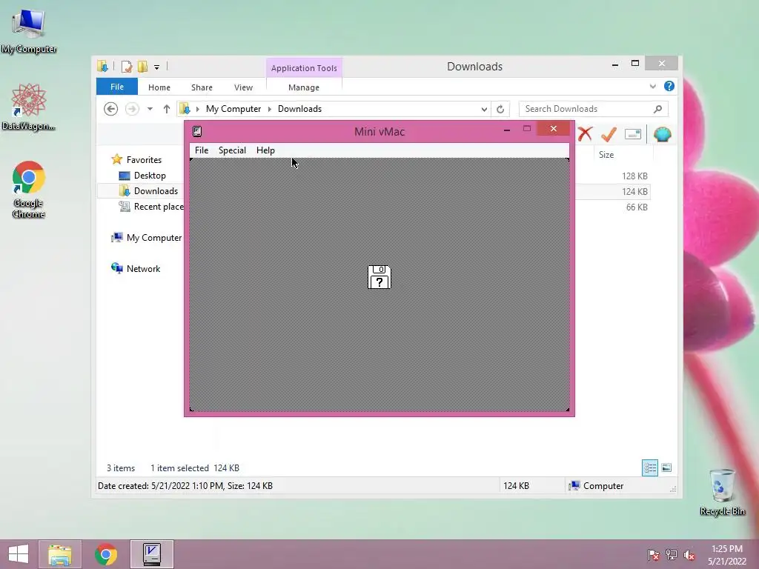Open the Help menu in Mini vMac
759x569 pixels.
265,150
